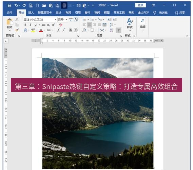
Task: Open the font size dropdown 五号
Action: pyautogui.click(x=66, y=20)
